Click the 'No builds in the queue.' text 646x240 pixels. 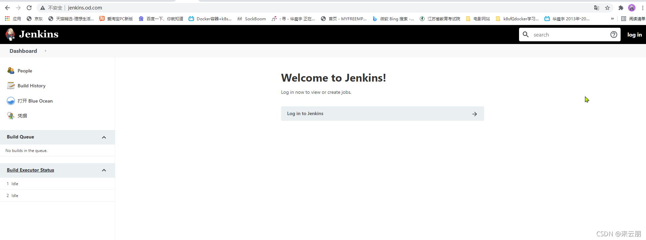tap(26, 151)
